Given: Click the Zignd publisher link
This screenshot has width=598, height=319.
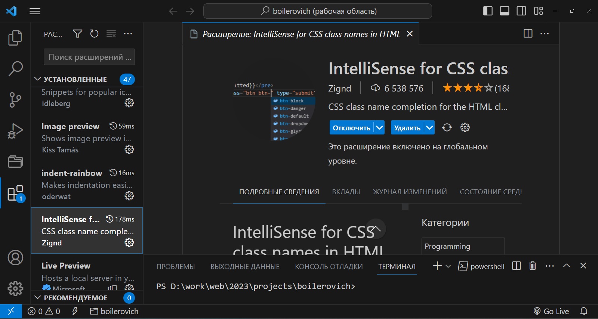Looking at the screenshot, I should tap(340, 89).
